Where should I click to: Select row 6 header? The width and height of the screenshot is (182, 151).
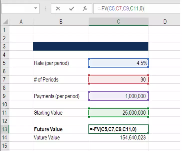(5, 71)
